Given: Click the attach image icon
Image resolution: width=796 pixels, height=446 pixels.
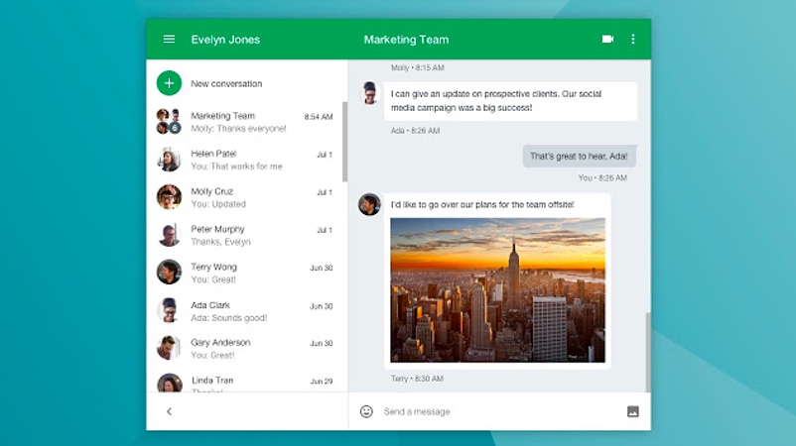Looking at the screenshot, I should (x=632, y=411).
